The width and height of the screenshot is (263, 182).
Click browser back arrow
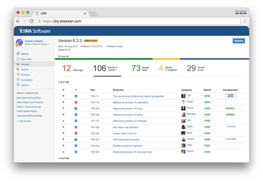point(18,21)
